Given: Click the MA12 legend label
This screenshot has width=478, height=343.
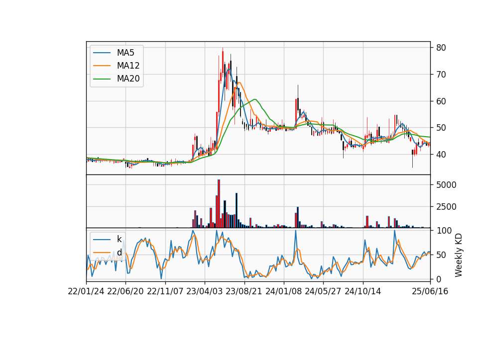Looking at the screenshot, I should coord(128,66).
